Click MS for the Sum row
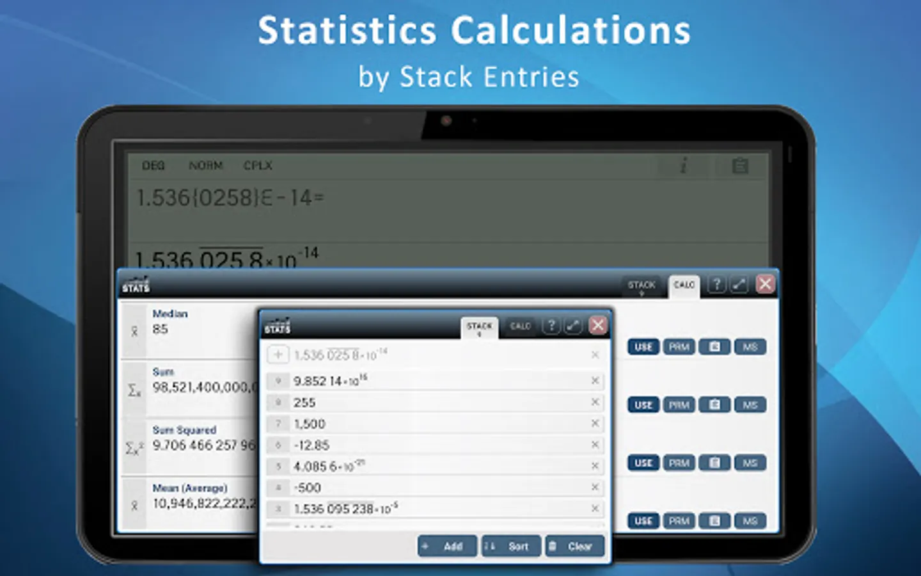The width and height of the screenshot is (921, 576). (x=750, y=404)
